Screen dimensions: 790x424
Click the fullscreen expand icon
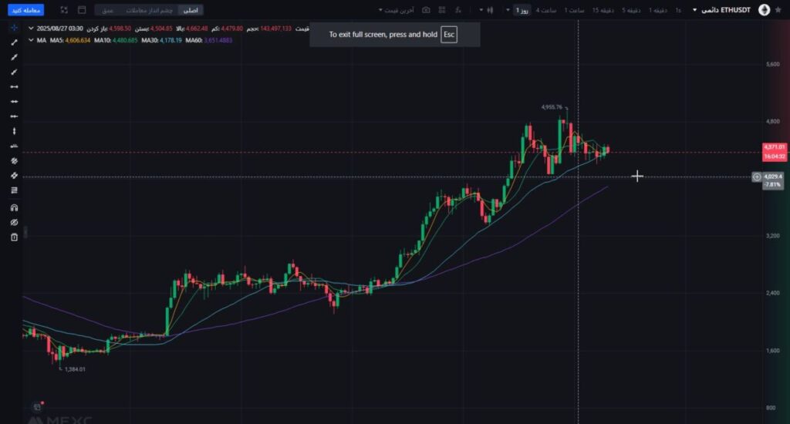tap(62, 10)
